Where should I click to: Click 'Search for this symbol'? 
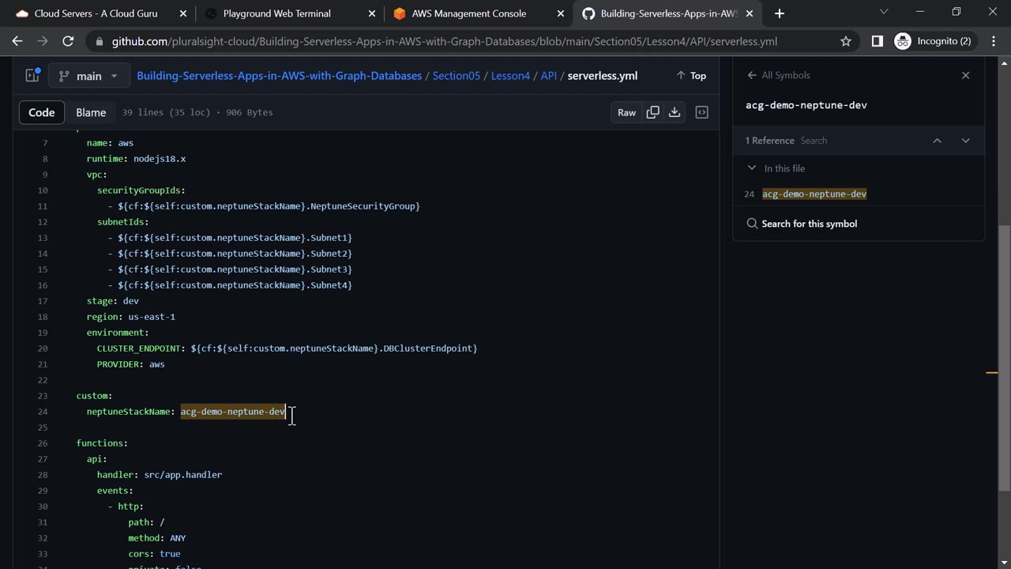(809, 224)
